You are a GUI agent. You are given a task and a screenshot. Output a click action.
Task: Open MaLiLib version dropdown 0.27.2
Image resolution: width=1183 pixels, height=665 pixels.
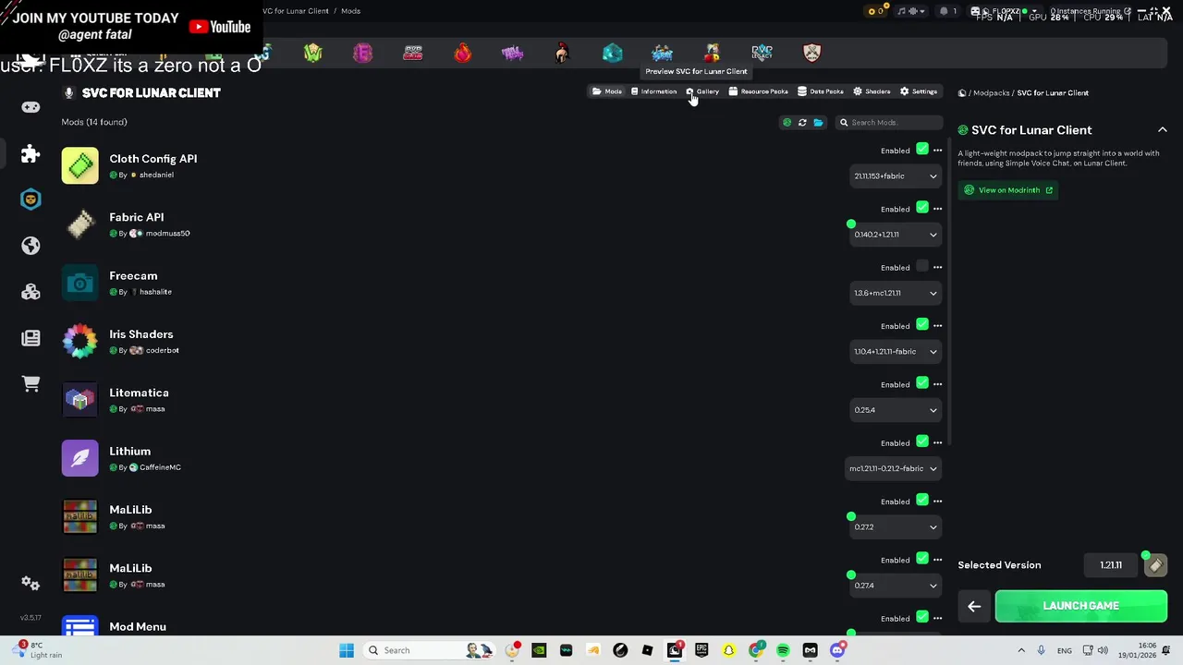point(895,527)
